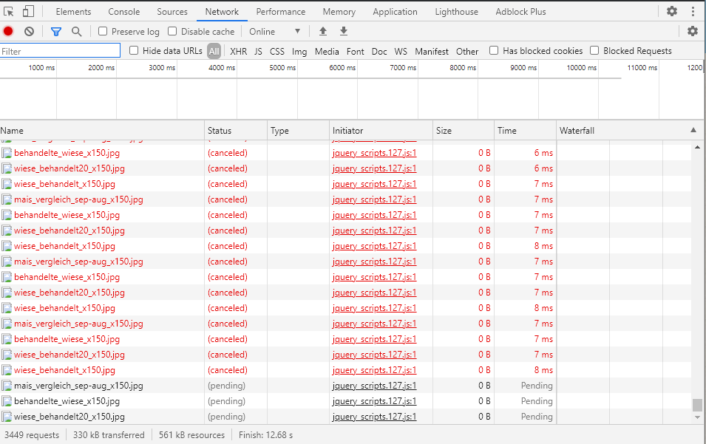
Task: Stop recording network log
Action: [x=8, y=31]
